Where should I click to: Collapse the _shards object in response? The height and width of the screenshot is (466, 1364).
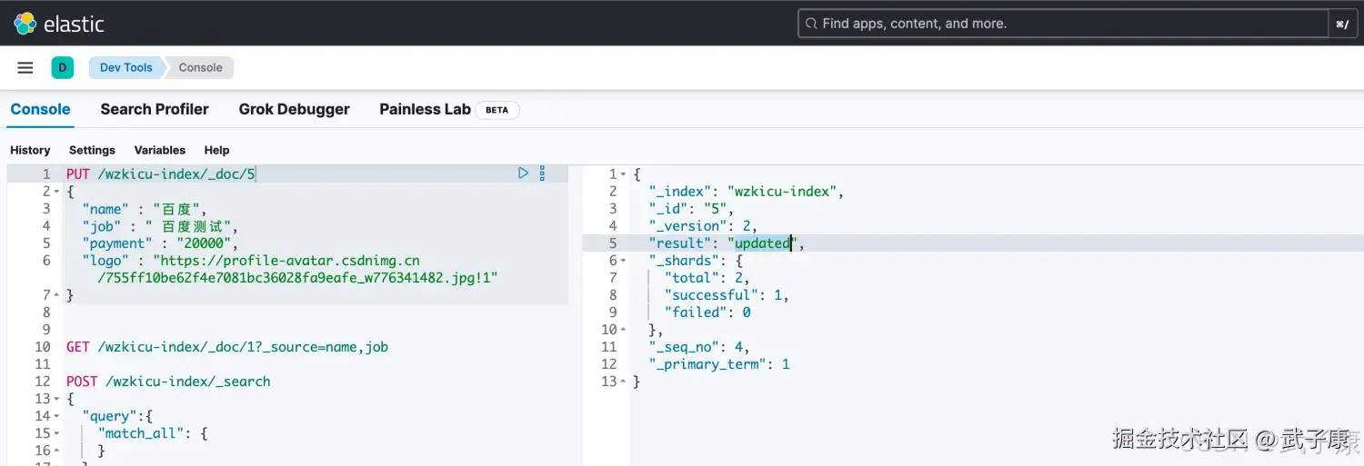[x=623, y=261]
